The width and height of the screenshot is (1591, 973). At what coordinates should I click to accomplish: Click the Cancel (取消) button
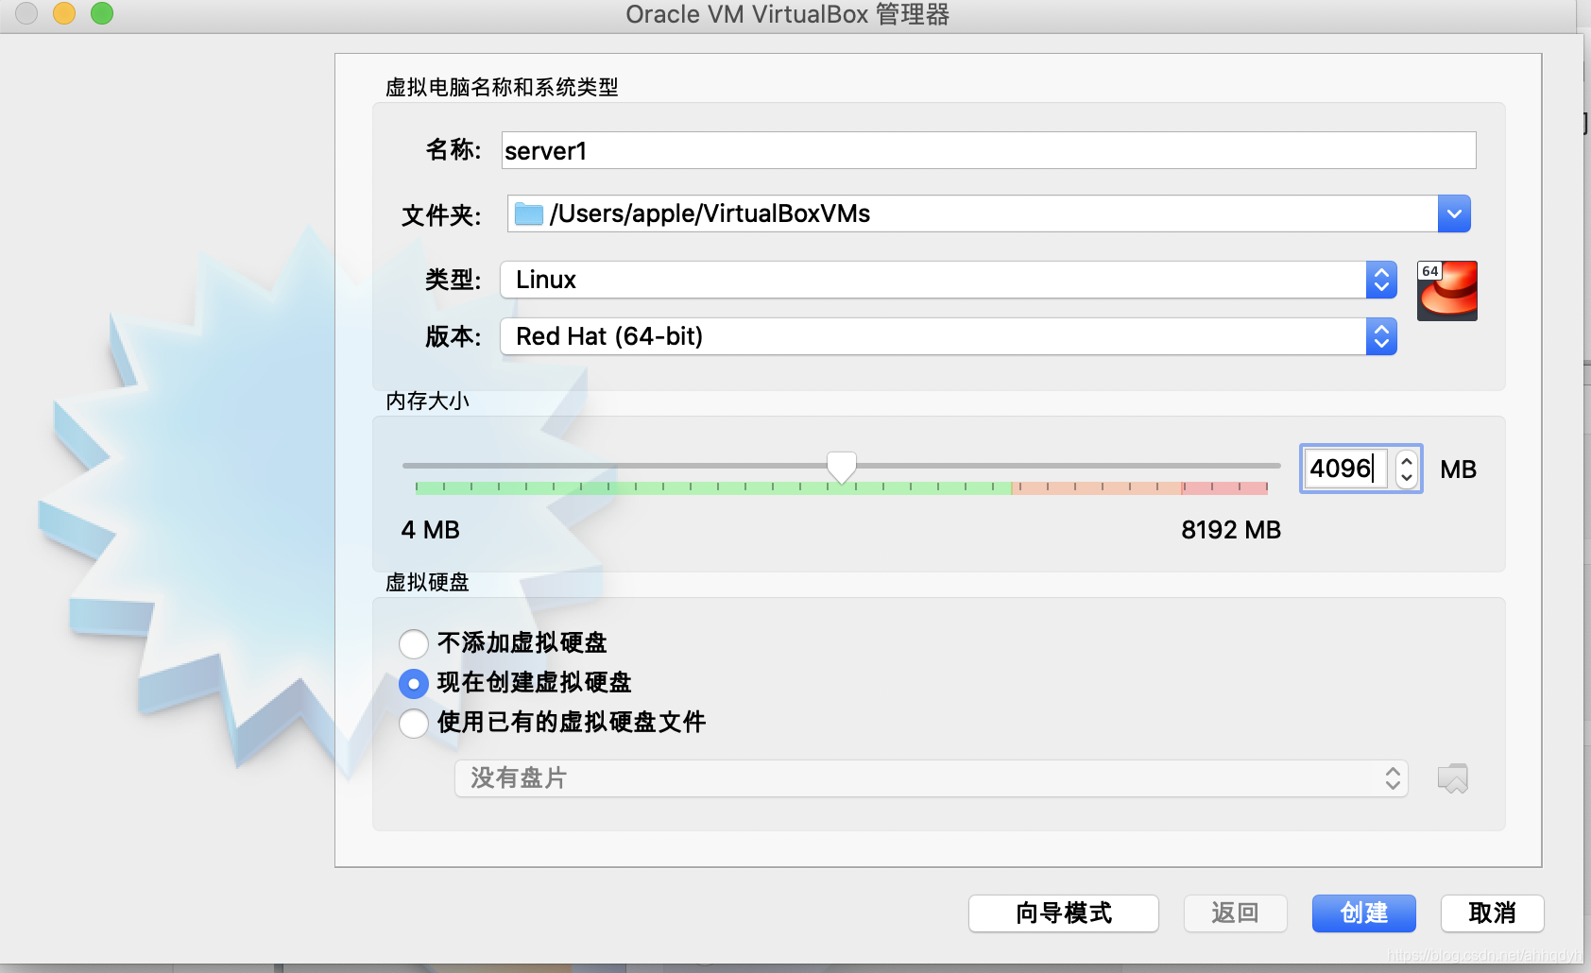[x=1493, y=913]
